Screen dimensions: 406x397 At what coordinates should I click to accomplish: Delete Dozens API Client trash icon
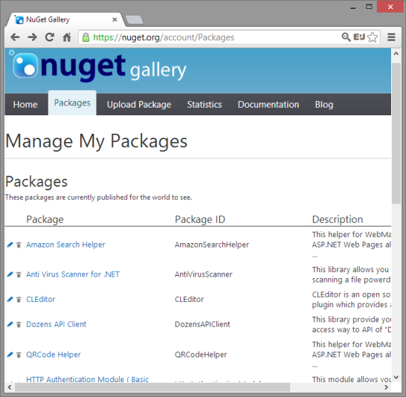point(19,325)
